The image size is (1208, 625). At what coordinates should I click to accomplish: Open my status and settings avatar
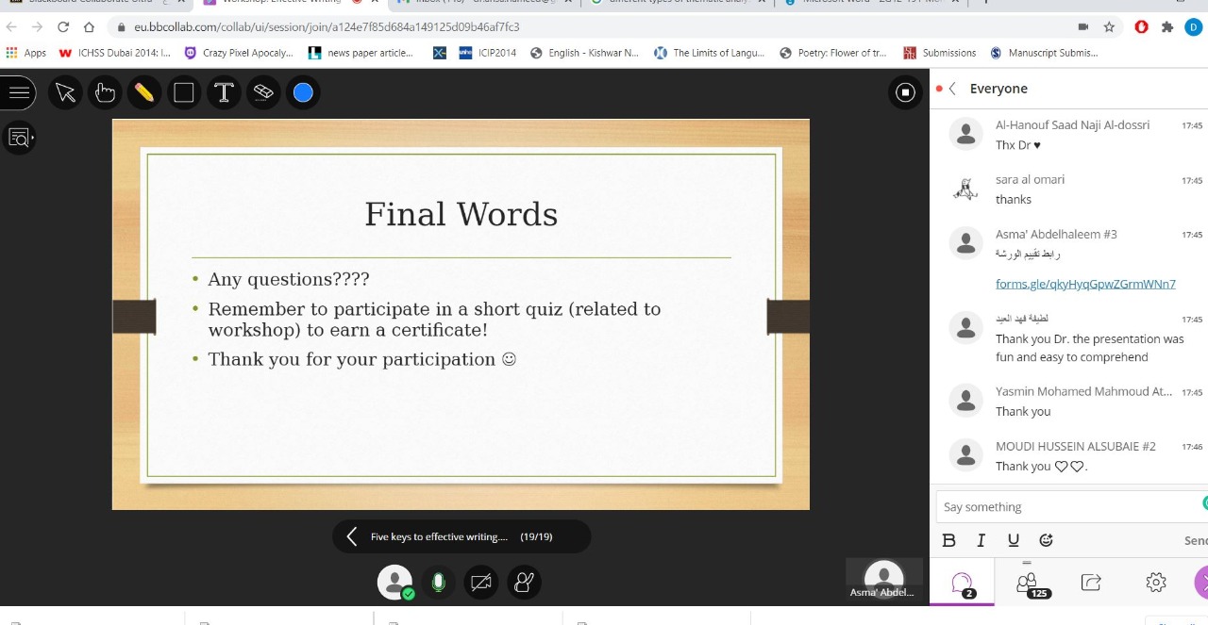tap(395, 583)
